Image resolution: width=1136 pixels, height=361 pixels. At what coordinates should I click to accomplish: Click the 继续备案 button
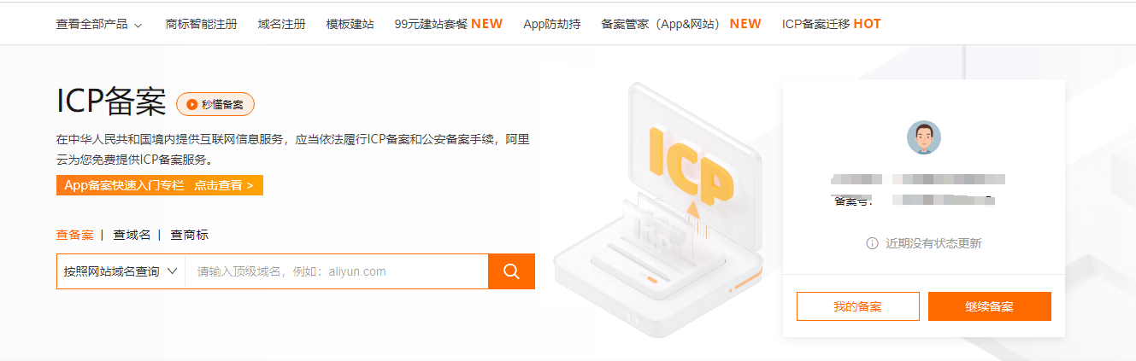[990, 306]
